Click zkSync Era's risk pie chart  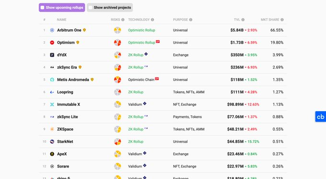click(x=117, y=67)
